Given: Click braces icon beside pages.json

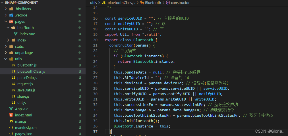Looking at the screenshot, I should [x=11, y=134].
